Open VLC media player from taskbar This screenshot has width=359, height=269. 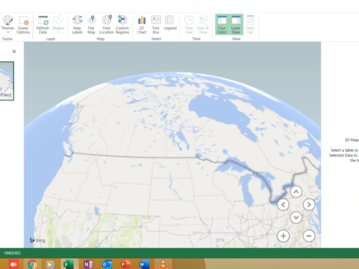(163, 264)
